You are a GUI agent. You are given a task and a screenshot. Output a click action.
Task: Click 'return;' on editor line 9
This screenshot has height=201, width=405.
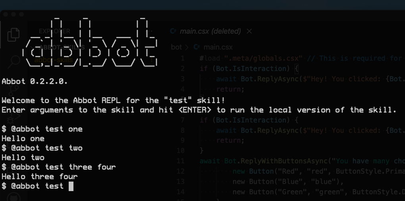(x=230, y=140)
